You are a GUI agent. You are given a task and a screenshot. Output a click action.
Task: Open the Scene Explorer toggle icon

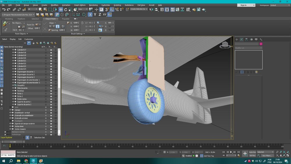pyautogui.click(x=162, y=9)
